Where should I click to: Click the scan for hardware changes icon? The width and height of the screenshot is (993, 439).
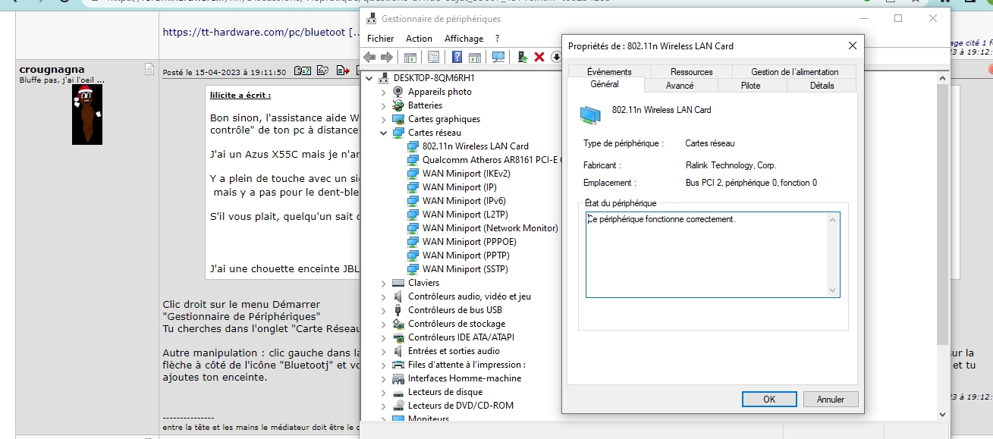[x=498, y=57]
